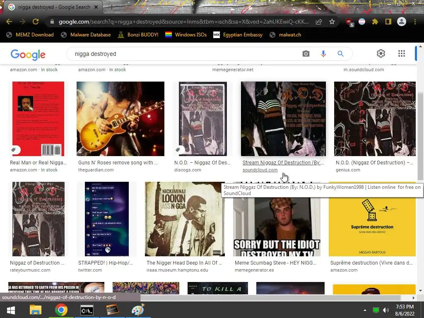This screenshot has width=424, height=318.
Task: Open the genius.com N.O.D. album thumbnail
Action: click(x=375, y=119)
